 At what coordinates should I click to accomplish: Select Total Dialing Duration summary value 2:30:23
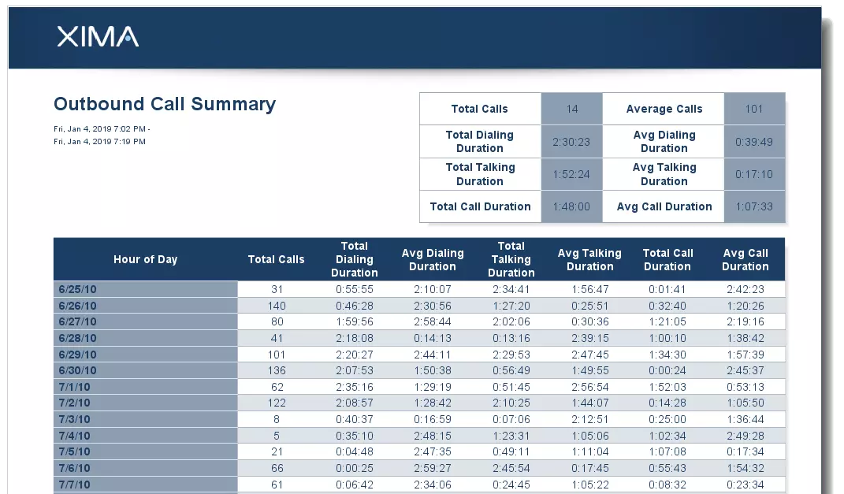pyautogui.click(x=571, y=142)
